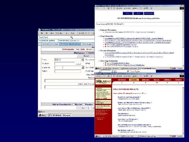
Task: Click Stop icon in MICROMEDEX window toolbar
Action: tap(108, 8)
